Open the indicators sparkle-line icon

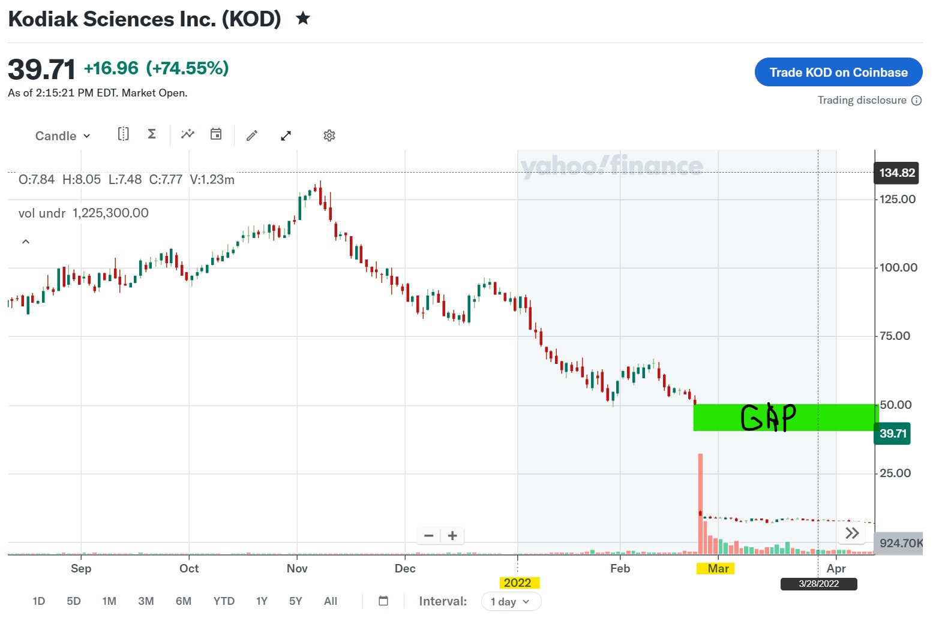tap(188, 134)
